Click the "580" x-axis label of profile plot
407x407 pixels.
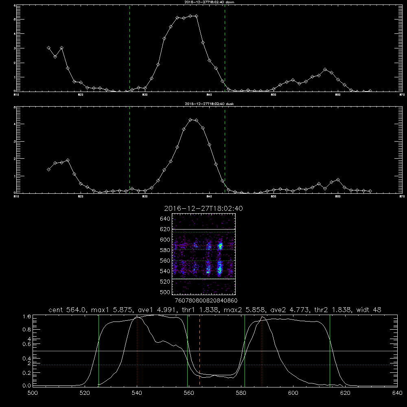tap(241, 393)
